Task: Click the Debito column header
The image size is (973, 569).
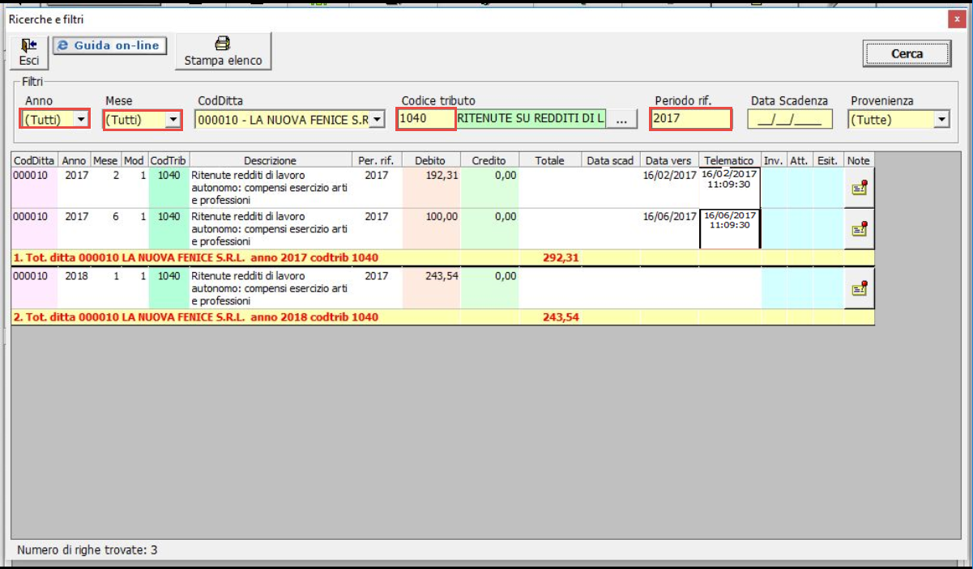Action: pos(430,160)
